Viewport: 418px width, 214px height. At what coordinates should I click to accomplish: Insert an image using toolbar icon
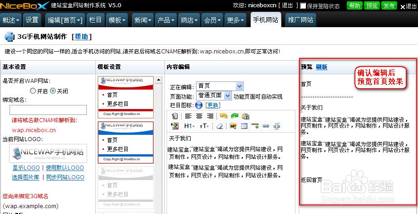(x=233, y=126)
